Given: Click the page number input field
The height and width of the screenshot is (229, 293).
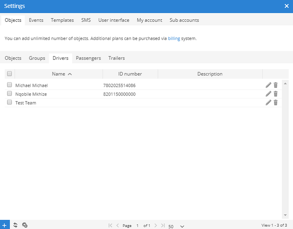Looking at the screenshot, I should 138,225.
